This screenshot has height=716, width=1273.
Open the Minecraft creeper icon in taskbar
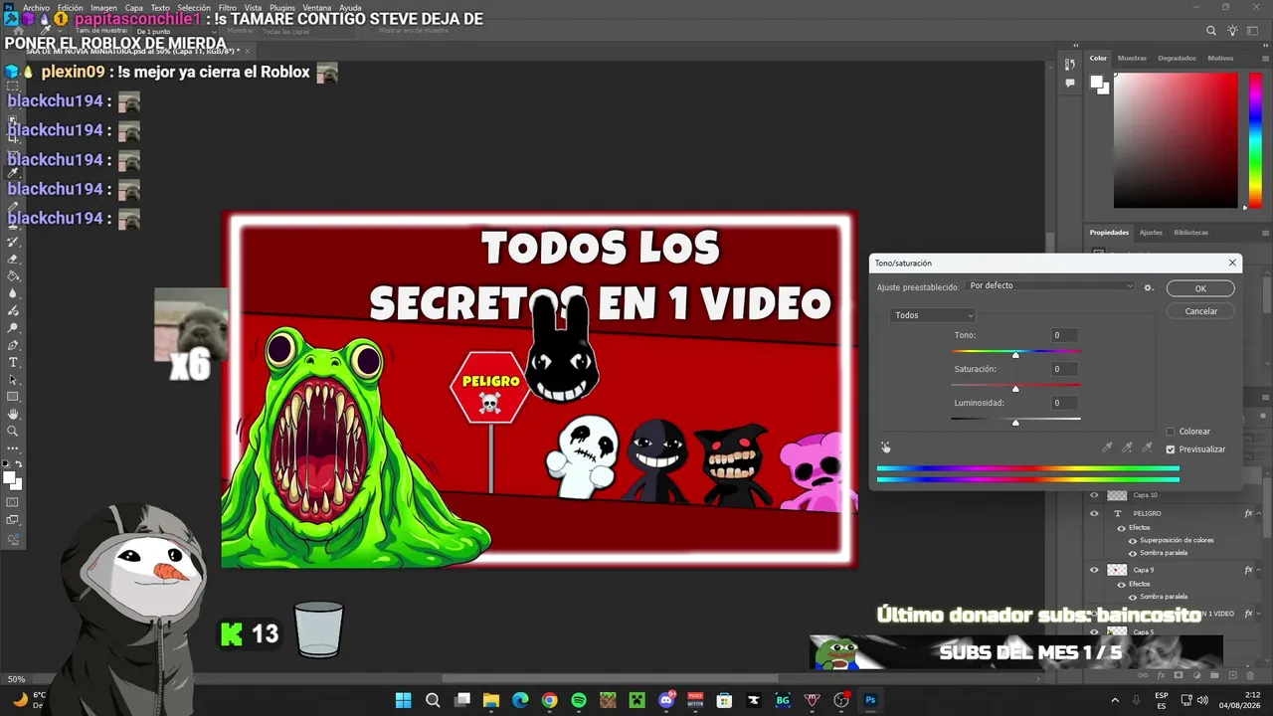[x=636, y=700]
